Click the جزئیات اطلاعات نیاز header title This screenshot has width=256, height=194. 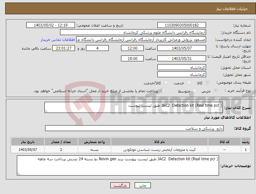tap(232, 9)
